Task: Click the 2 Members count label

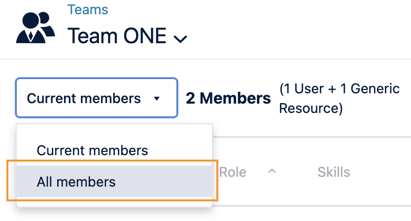Action: click(x=228, y=99)
